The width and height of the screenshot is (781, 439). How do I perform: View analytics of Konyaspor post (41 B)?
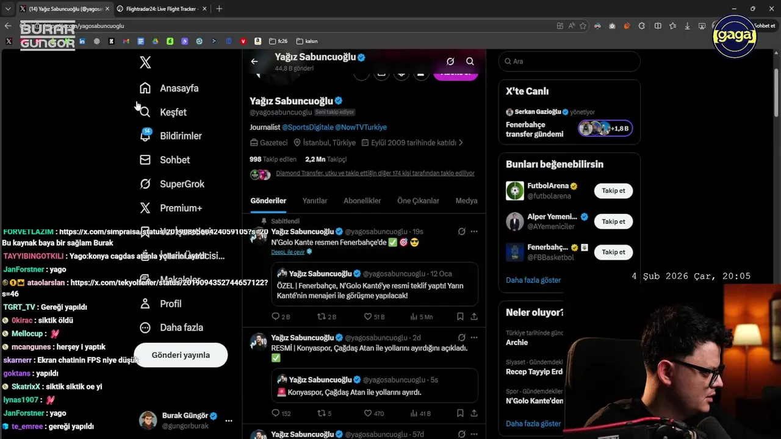pos(420,413)
